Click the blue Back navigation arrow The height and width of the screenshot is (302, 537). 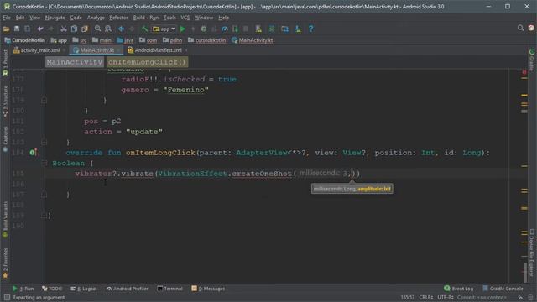click(x=121, y=29)
